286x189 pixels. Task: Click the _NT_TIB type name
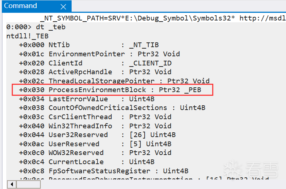coord(144,45)
